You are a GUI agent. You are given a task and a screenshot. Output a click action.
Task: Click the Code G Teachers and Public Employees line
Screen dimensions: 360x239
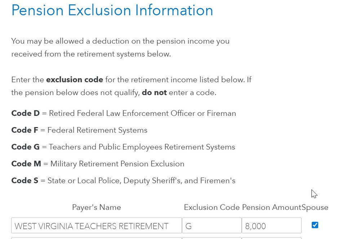pos(123,147)
